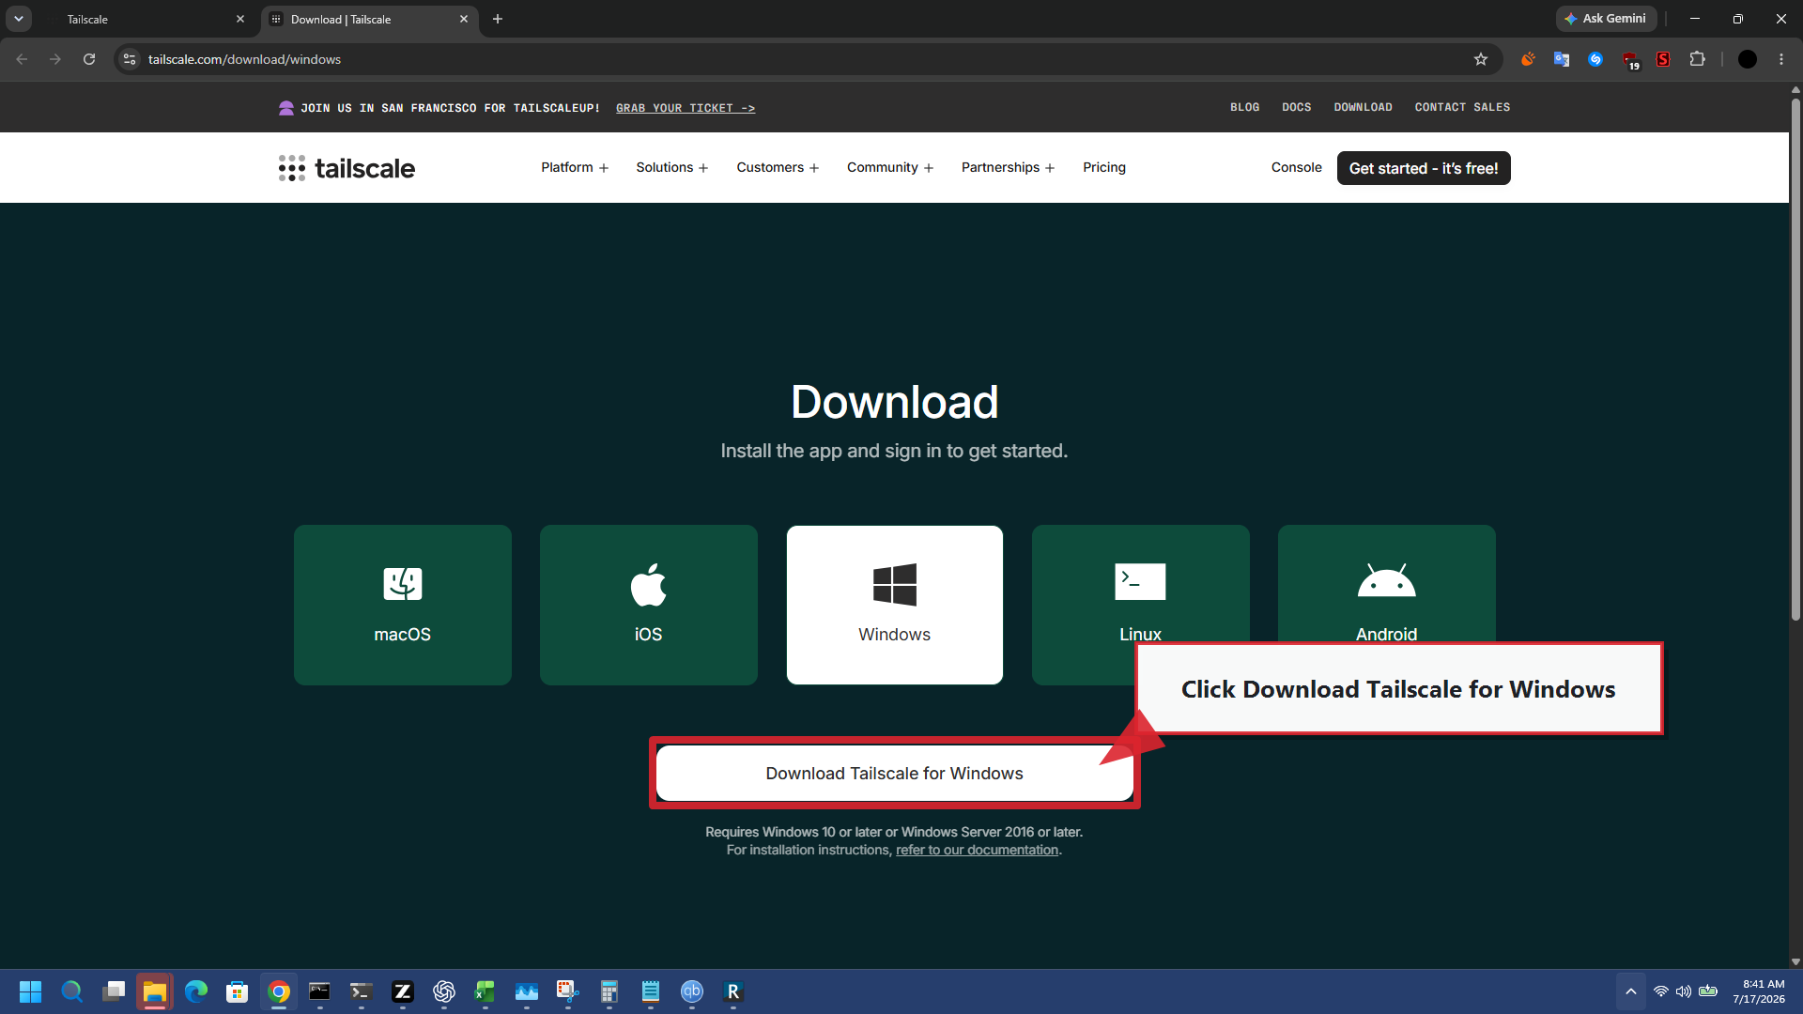Viewport: 1803px width, 1014px height.
Task: Open a new browser tab
Action: [x=498, y=19]
